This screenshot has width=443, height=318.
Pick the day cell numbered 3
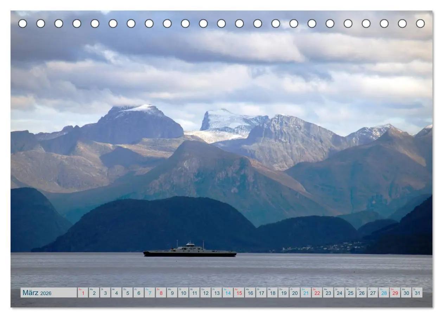pyautogui.click(x=105, y=293)
